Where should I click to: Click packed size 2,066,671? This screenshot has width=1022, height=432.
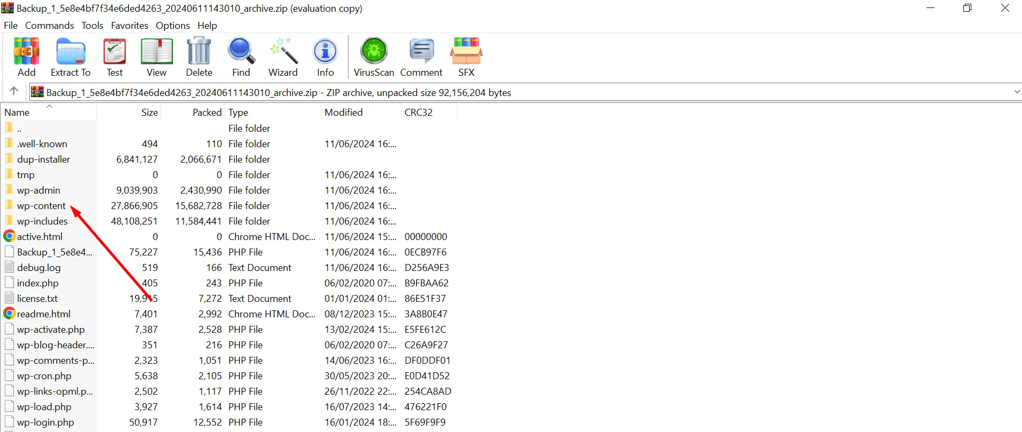click(x=201, y=159)
